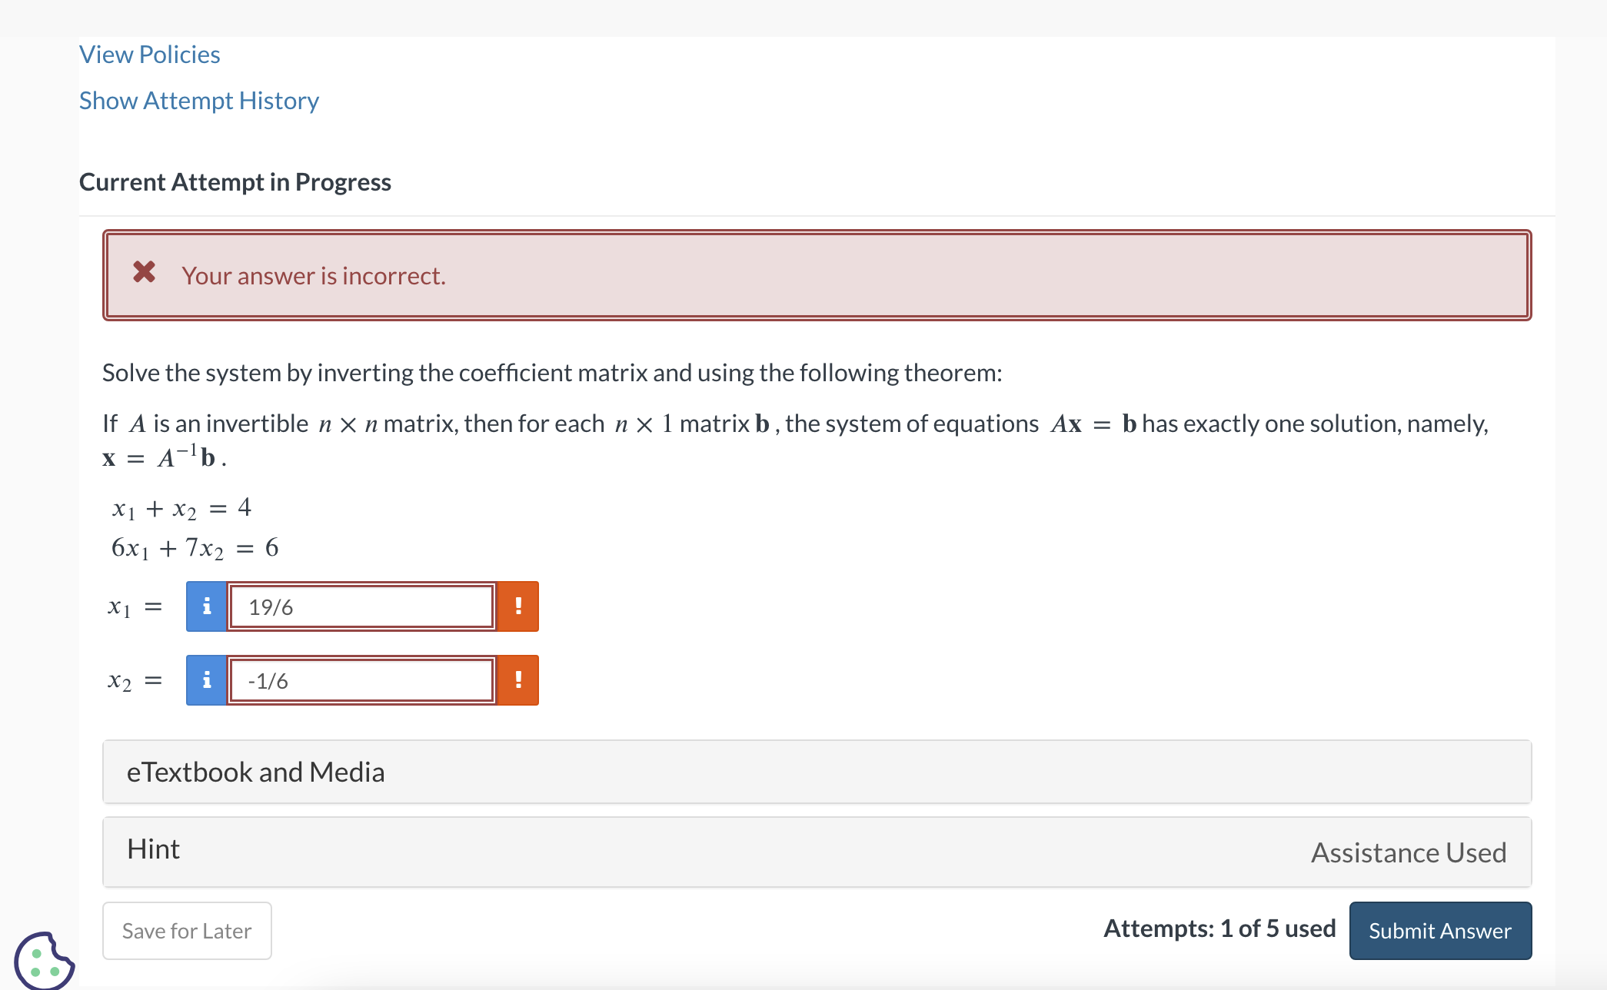Screen dimensions: 1607x990
Task: Click the Current Attempt in Progress heading
Action: (x=235, y=182)
